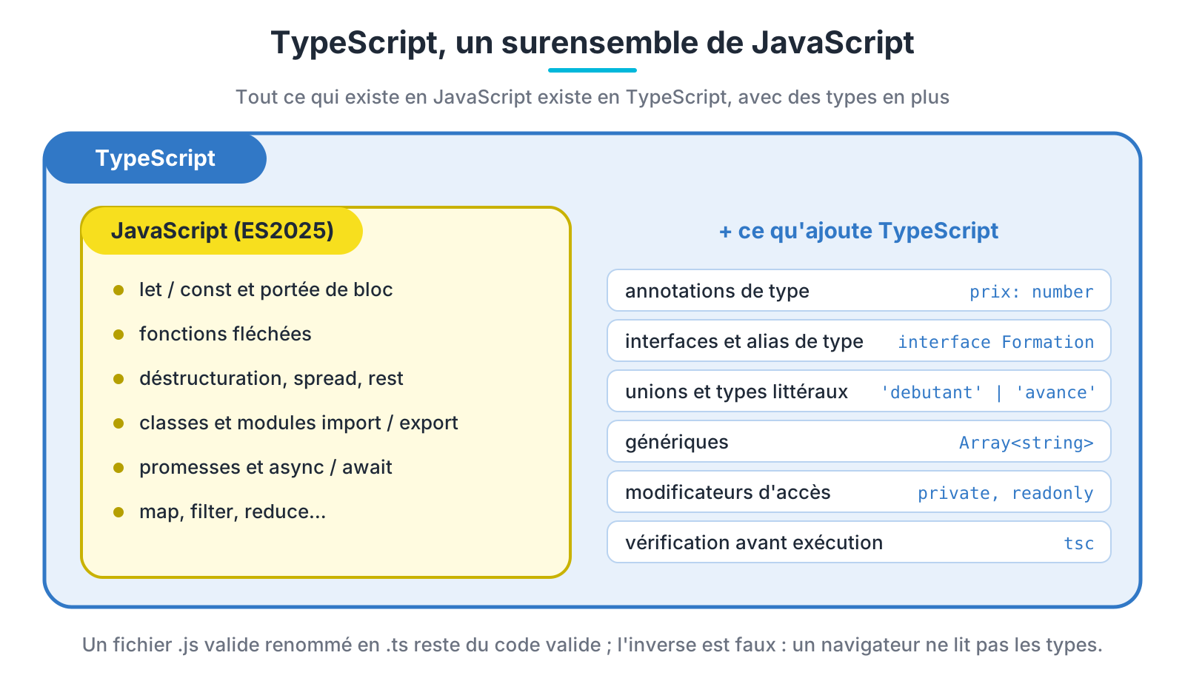This screenshot has height=681, width=1185.
Task: Click 'interface Formation' code sample
Action: coord(996,342)
